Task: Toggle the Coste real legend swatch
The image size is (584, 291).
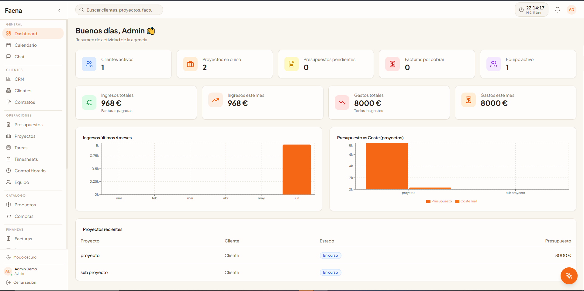Action: [x=457, y=201]
